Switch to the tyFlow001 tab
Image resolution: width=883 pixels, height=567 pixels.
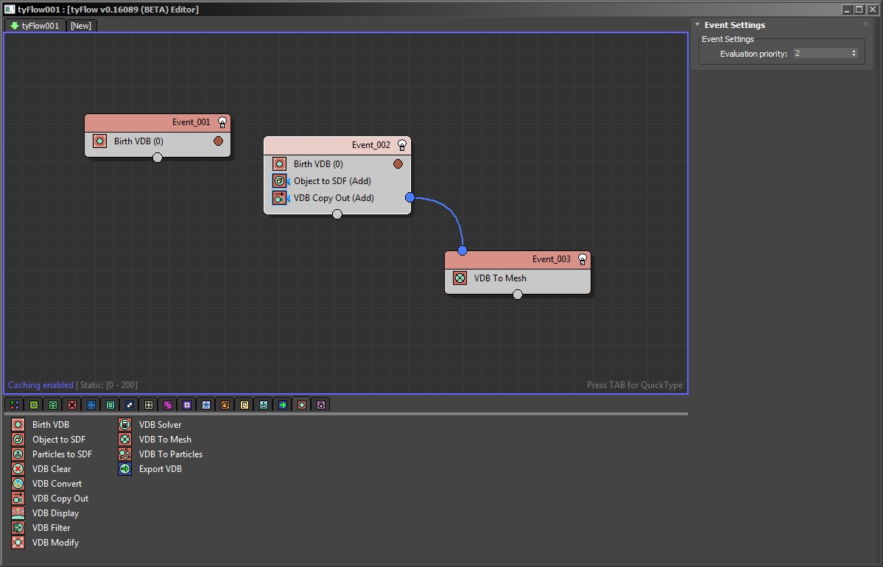pyautogui.click(x=35, y=25)
